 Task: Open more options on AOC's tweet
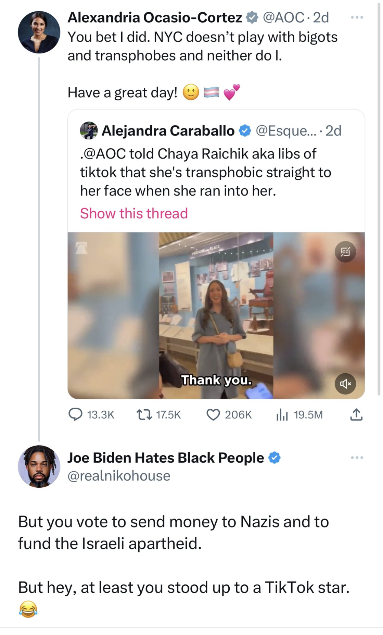pyautogui.click(x=357, y=17)
